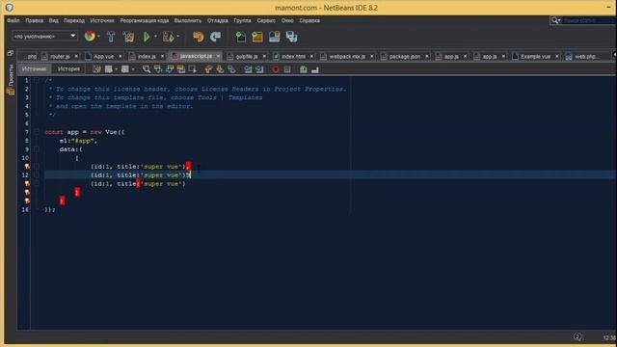The width and height of the screenshot is (617, 347).
Task: Close the index.html tab
Action: click(x=311, y=57)
